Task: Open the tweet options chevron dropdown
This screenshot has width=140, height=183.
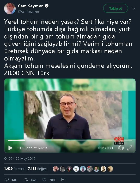Action: coord(134,9)
